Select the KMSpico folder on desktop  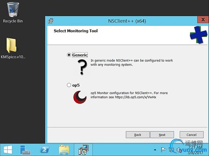(13, 48)
